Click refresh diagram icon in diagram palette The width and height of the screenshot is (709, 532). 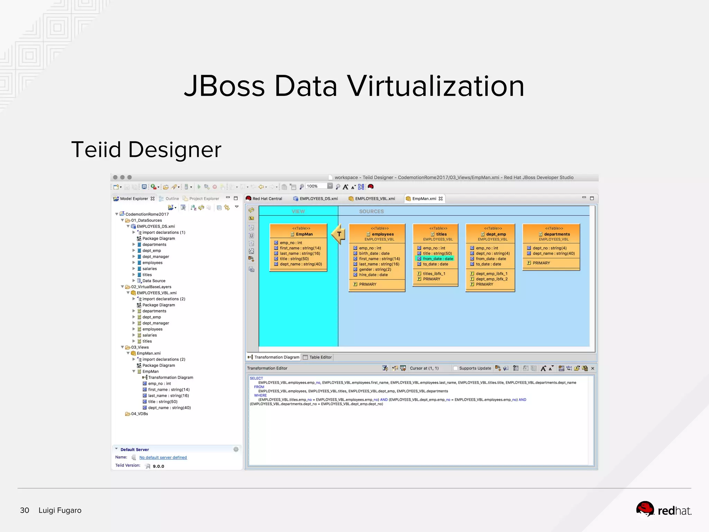point(251,210)
